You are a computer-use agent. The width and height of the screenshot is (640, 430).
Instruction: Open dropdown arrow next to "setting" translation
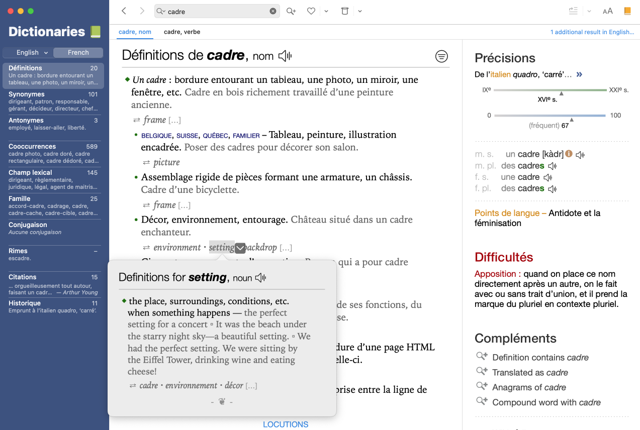click(x=240, y=248)
